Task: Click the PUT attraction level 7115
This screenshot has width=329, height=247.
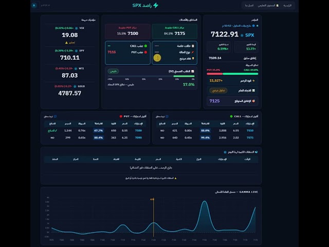Action: (112, 52)
